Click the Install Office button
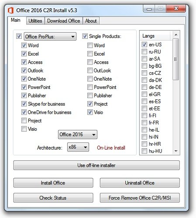Screen dimensions: 196x218 53,183
